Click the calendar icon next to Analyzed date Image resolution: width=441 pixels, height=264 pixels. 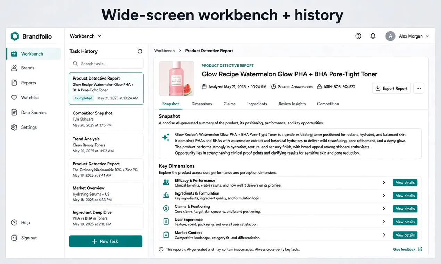point(204,87)
